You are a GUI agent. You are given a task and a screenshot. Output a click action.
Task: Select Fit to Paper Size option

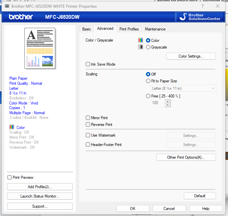tap(148, 81)
